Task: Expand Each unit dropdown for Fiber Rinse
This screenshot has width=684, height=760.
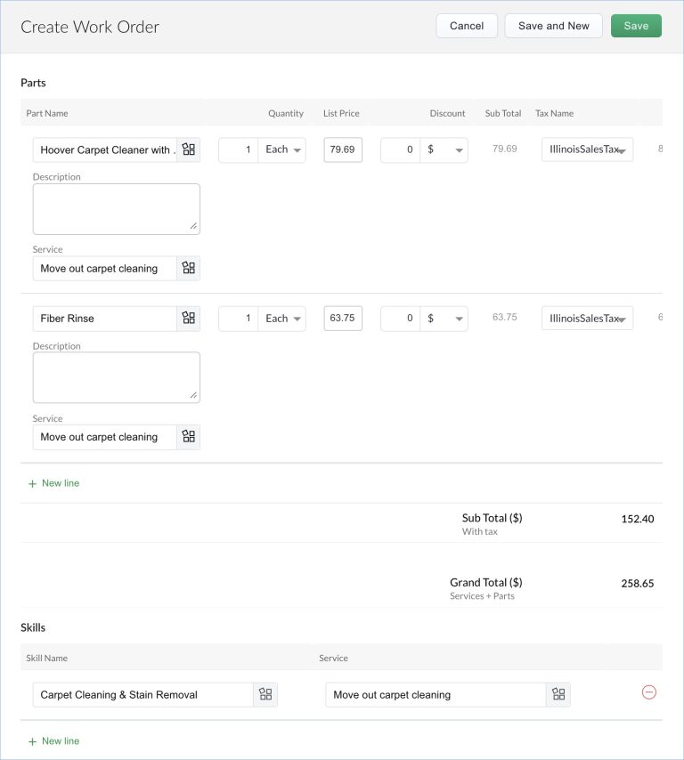Action: pyautogui.click(x=283, y=319)
